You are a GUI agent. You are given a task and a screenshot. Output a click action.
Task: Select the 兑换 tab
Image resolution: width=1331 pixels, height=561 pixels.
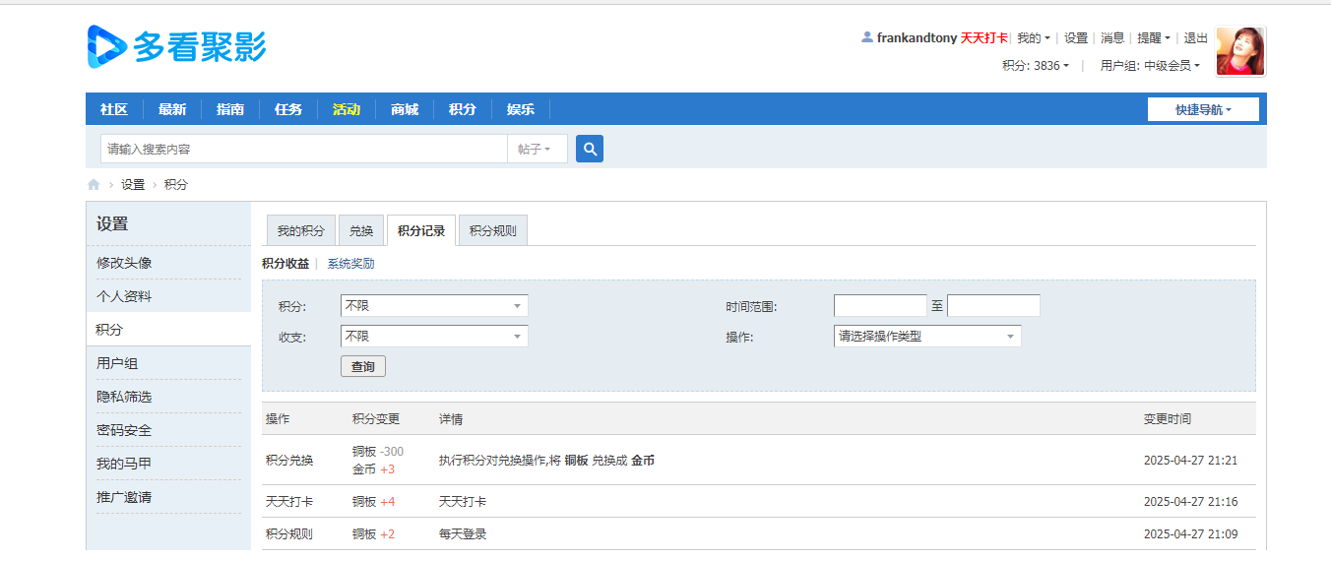click(x=361, y=231)
